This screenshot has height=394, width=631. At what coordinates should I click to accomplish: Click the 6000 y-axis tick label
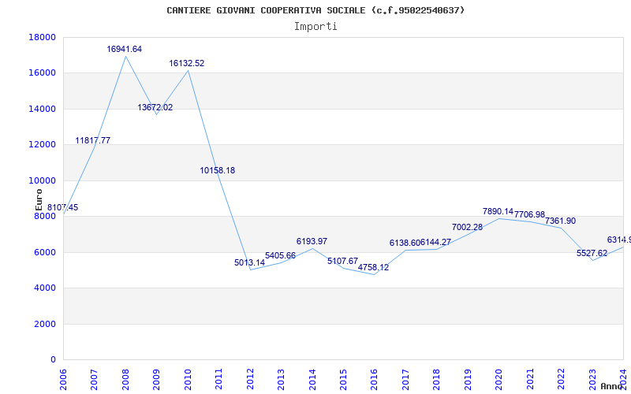point(45,252)
